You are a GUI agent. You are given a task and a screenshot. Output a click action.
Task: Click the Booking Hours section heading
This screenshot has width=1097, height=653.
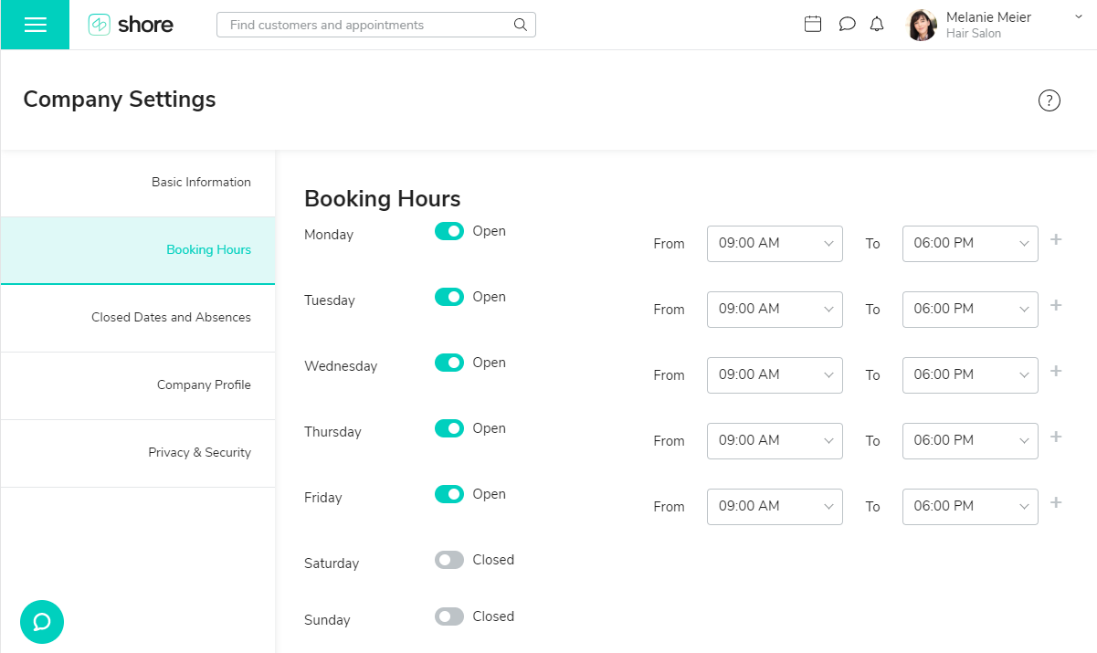pos(383,198)
